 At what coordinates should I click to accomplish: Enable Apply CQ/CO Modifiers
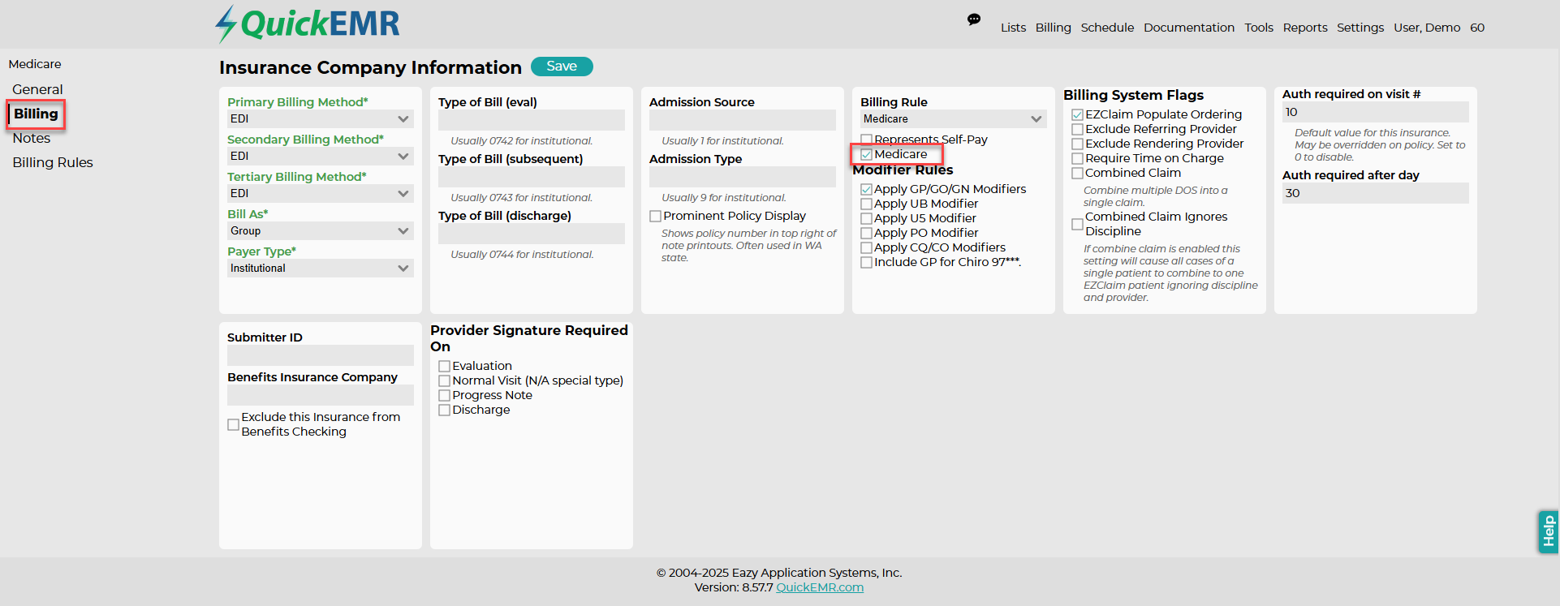(x=866, y=247)
